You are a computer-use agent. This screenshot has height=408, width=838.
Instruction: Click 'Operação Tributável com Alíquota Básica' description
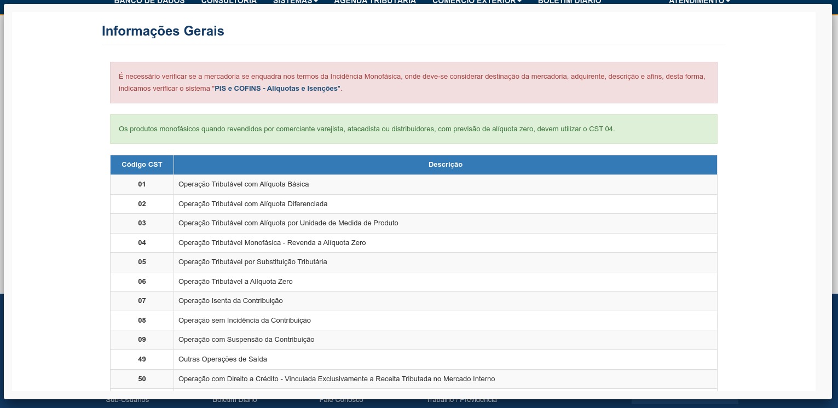[244, 184]
